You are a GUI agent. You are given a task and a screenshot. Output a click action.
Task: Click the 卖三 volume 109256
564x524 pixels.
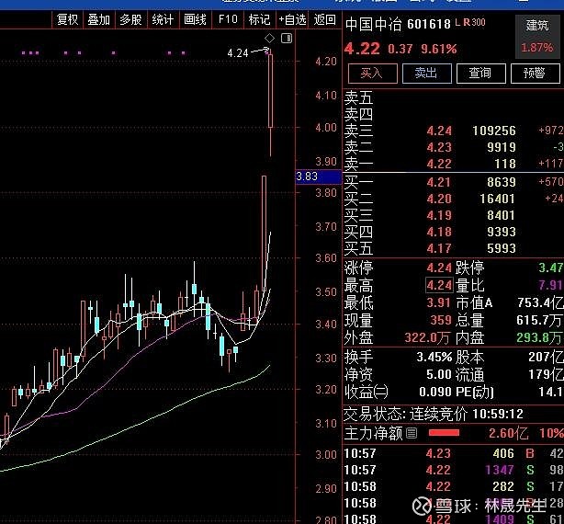494,131
